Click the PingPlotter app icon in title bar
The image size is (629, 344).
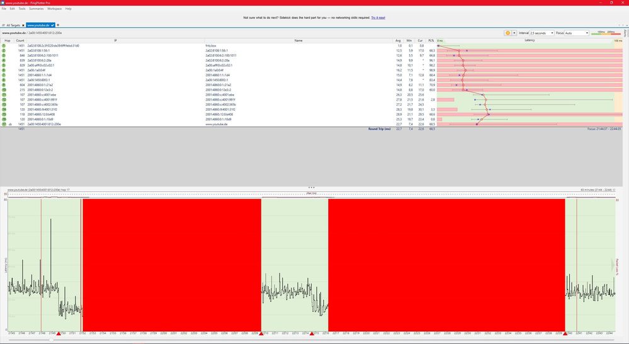[3, 3]
